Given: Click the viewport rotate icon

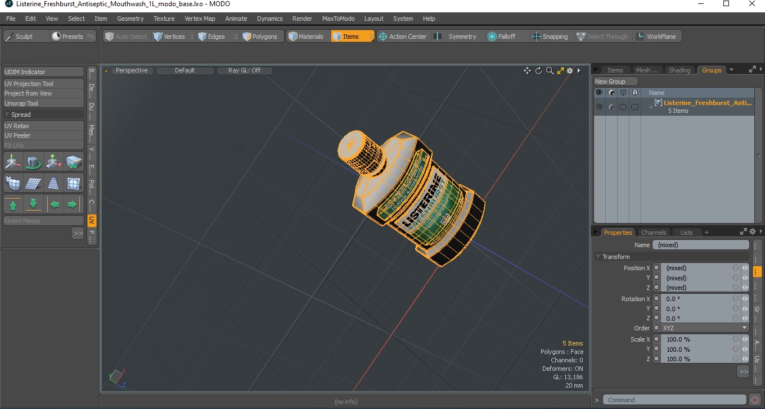Looking at the screenshot, I should point(538,71).
